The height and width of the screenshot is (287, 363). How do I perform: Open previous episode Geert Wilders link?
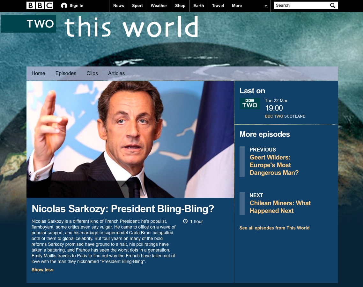pos(274,165)
